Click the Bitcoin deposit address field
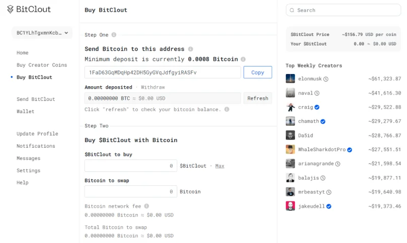407x243 pixels. (163, 72)
